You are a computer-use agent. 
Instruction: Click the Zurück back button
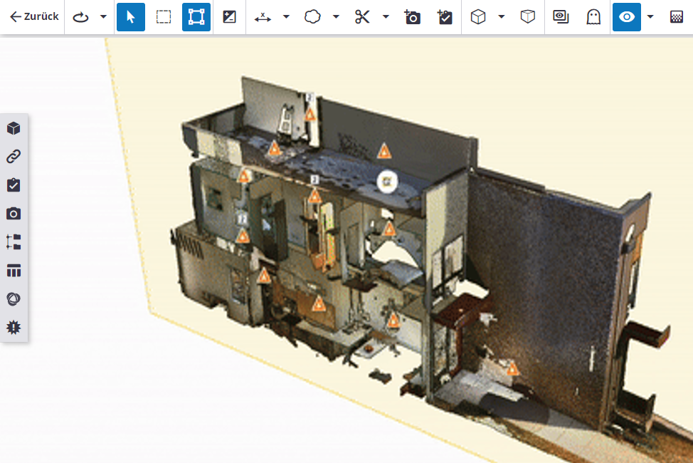pyautogui.click(x=33, y=17)
